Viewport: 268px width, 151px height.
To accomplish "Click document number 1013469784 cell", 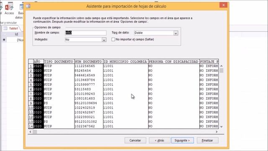I will [88, 80].
